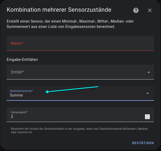The width and height of the screenshot is (161, 151).
Task: Open the Statistikmerkmal dropdown arrow
Action: (x=148, y=93)
